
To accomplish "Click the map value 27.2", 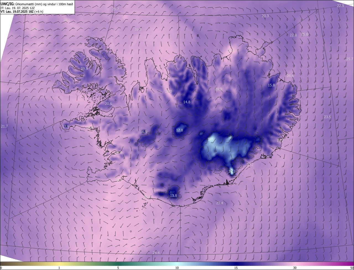I will pyautogui.click(x=250, y=165).
